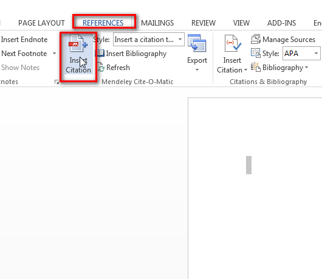Click the Bibliography icon in Citations group

[x=255, y=68]
